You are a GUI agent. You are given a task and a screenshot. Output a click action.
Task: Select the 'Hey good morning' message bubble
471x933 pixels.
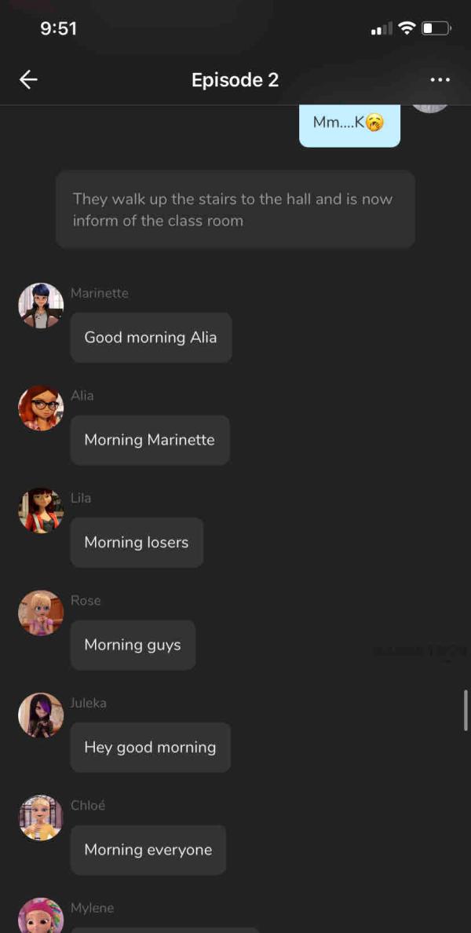(x=151, y=747)
